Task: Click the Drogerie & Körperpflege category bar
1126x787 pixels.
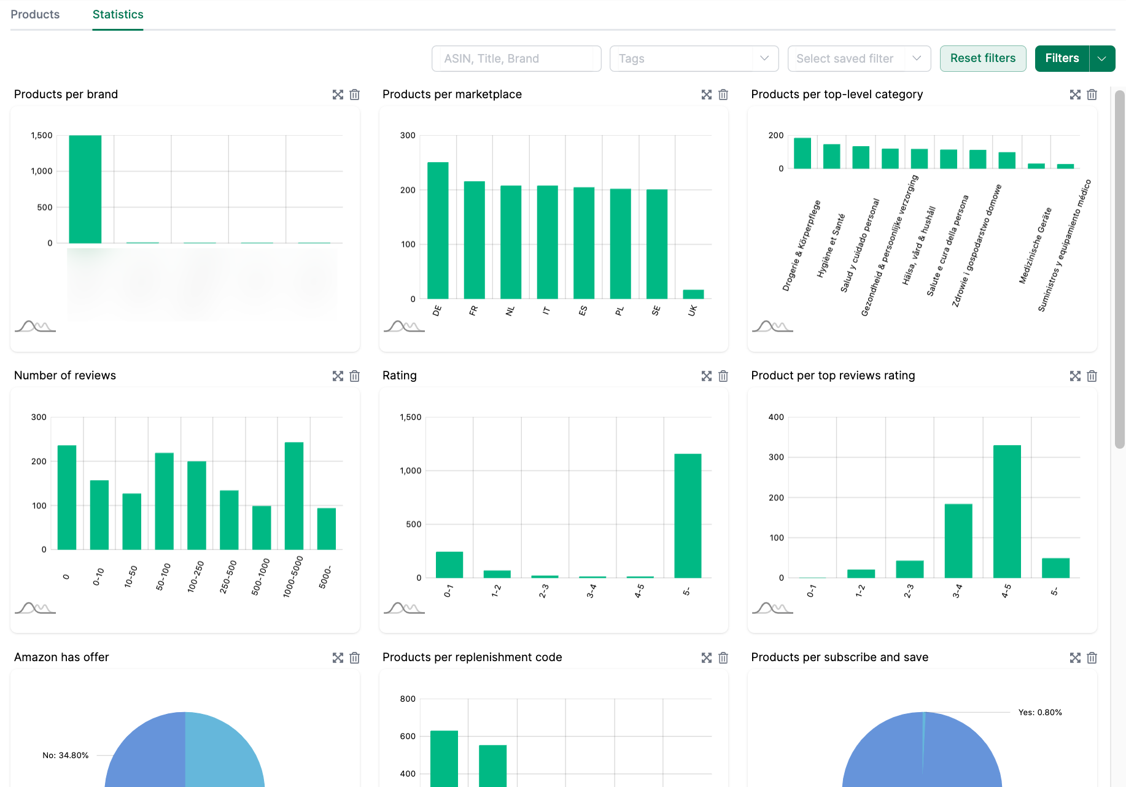Action: (802, 153)
